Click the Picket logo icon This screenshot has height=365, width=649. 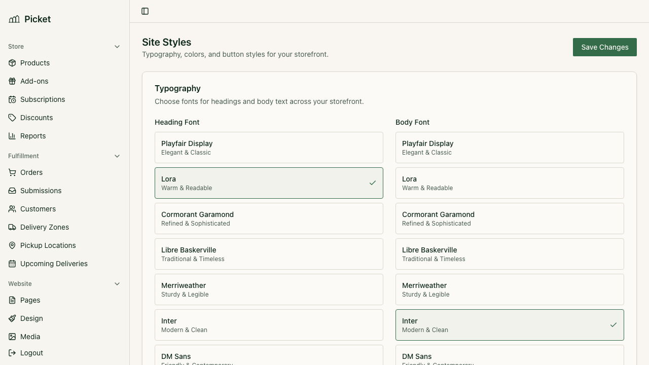point(14,19)
